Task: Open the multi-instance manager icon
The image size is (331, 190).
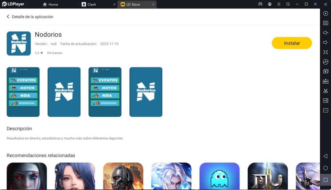Action: tap(326, 71)
